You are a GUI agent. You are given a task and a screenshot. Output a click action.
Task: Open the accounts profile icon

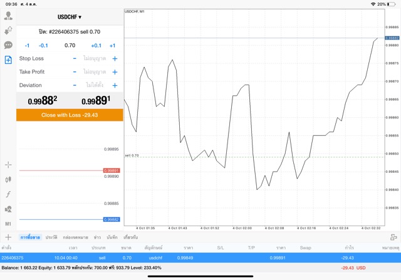(8, 16)
